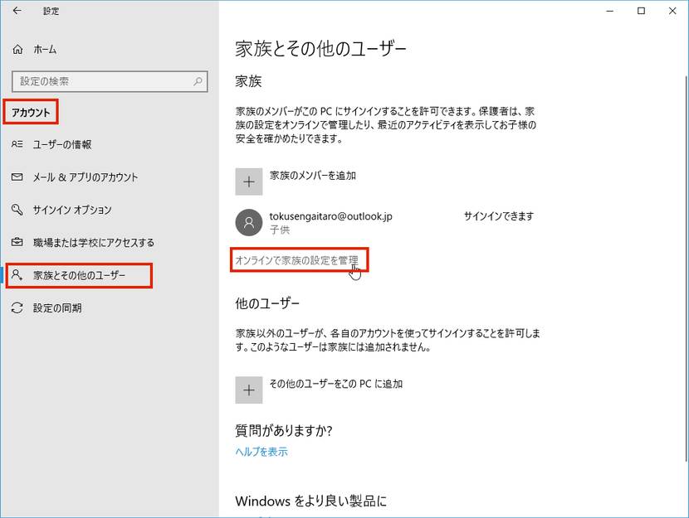
Task: Click the 他のユーザー heading
Action: point(267,303)
